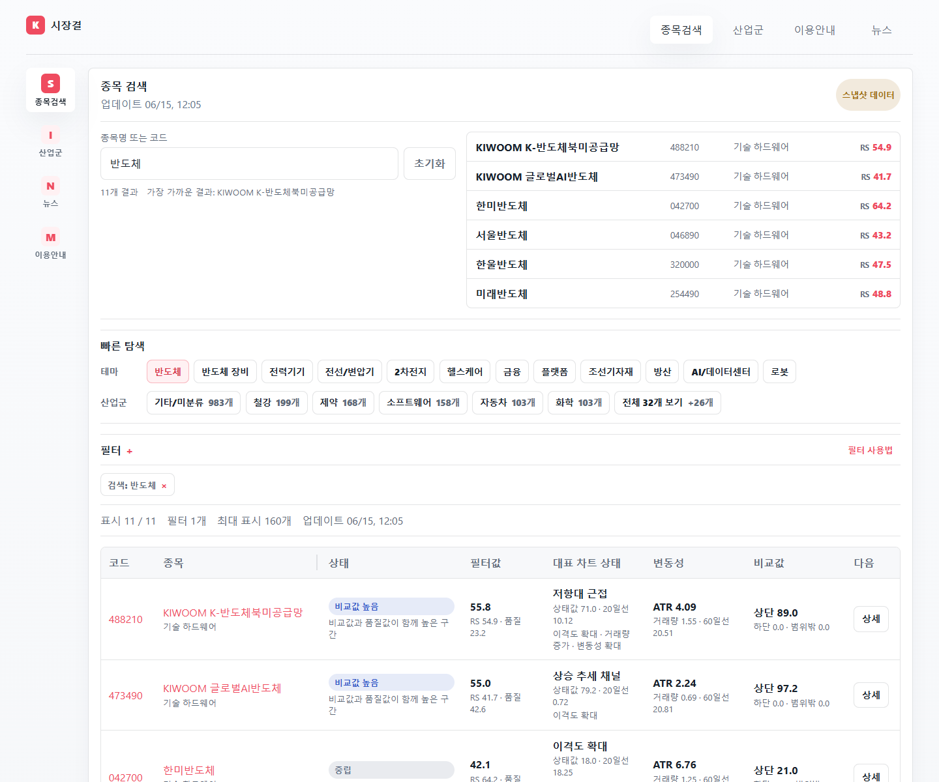This screenshot has width=939, height=782.
Task: Toggle the AI/데이터센터 theme chip
Action: click(x=721, y=371)
